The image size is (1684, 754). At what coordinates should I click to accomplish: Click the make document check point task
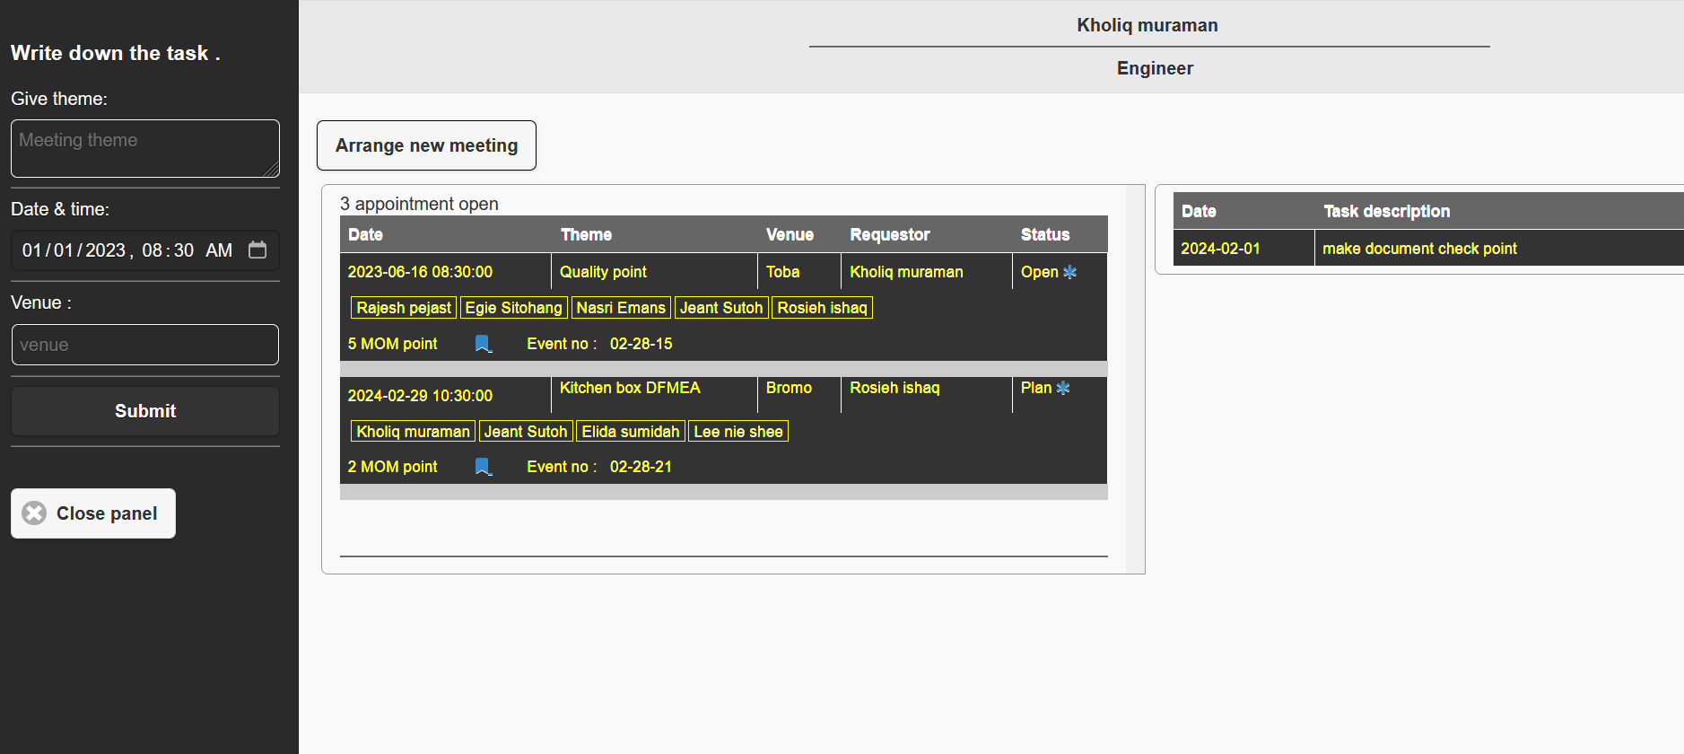[x=1419, y=249]
